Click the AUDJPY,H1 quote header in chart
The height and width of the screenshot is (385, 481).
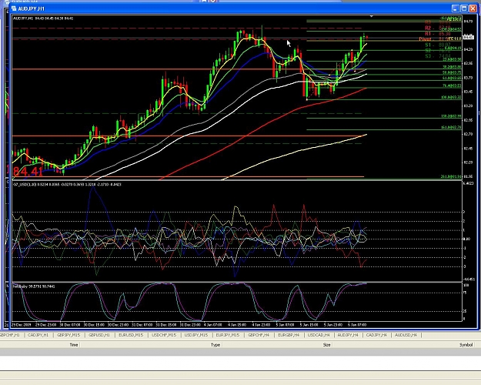(x=43, y=18)
